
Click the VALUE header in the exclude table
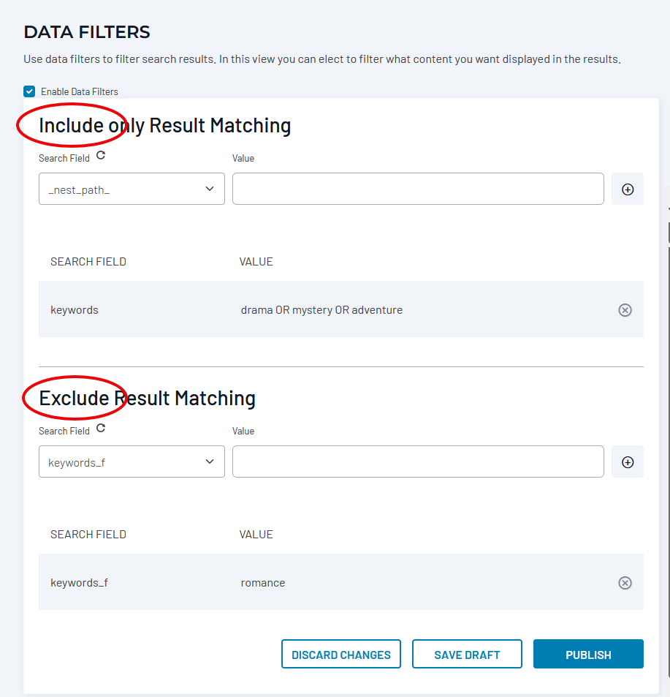pyautogui.click(x=256, y=535)
